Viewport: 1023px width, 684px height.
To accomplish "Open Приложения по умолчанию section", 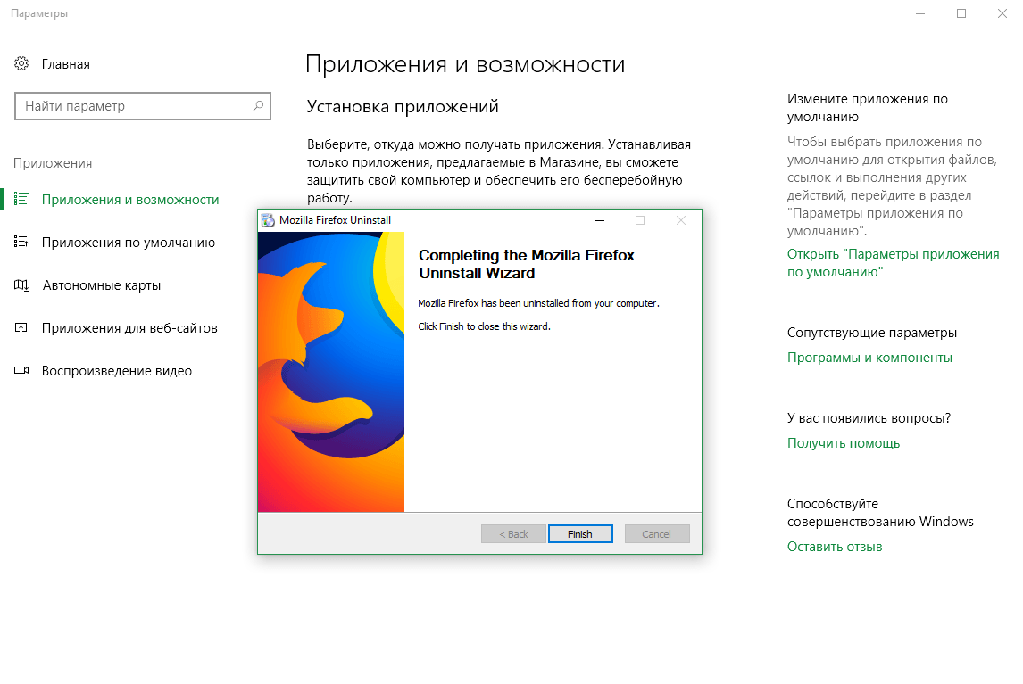I will click(129, 243).
